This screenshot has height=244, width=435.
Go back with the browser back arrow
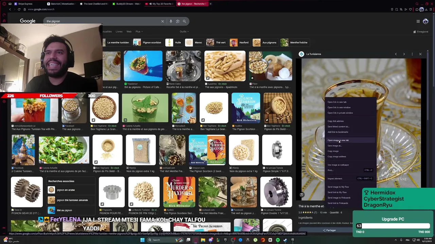pyautogui.click(x=10, y=9)
